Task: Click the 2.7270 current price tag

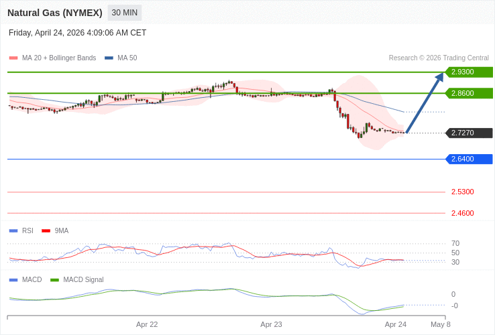Action: click(x=469, y=133)
